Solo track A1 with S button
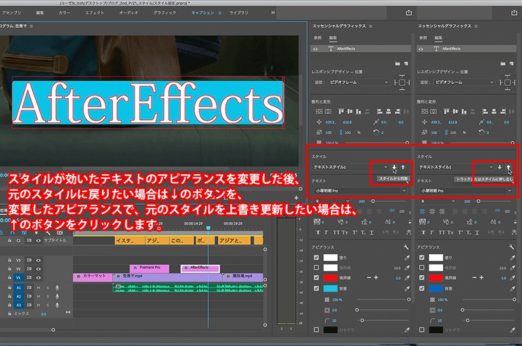Image resolution: width=522 pixels, height=346 pixels. 48,287
